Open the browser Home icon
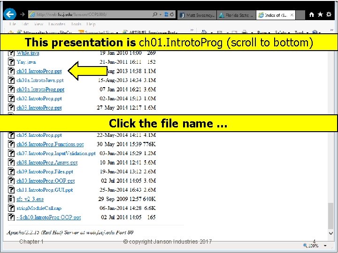338x253 pixels. pyautogui.click(x=312, y=15)
